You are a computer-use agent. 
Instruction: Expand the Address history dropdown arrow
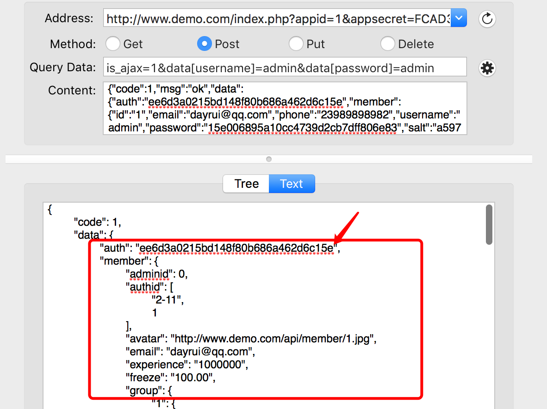(459, 18)
